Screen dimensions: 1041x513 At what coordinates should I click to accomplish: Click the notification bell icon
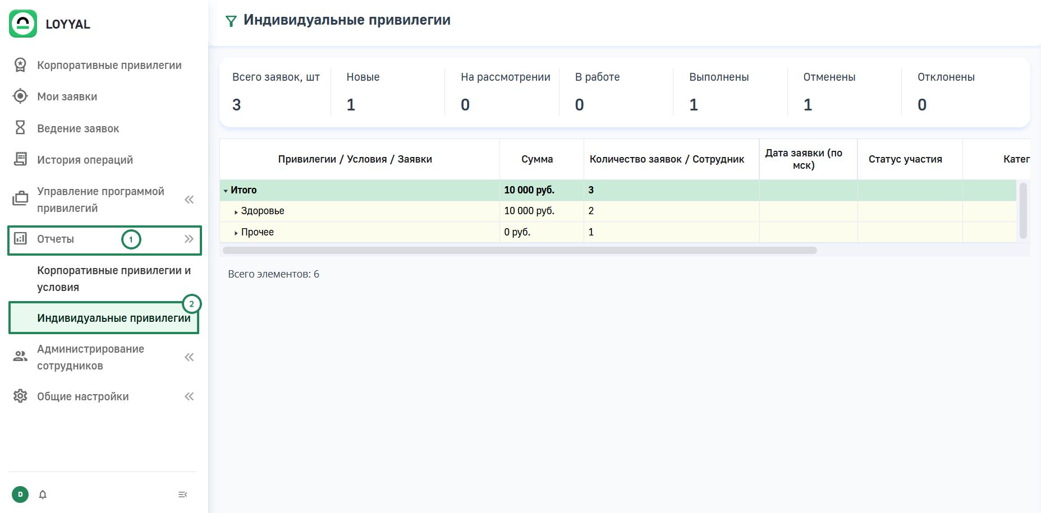43,494
